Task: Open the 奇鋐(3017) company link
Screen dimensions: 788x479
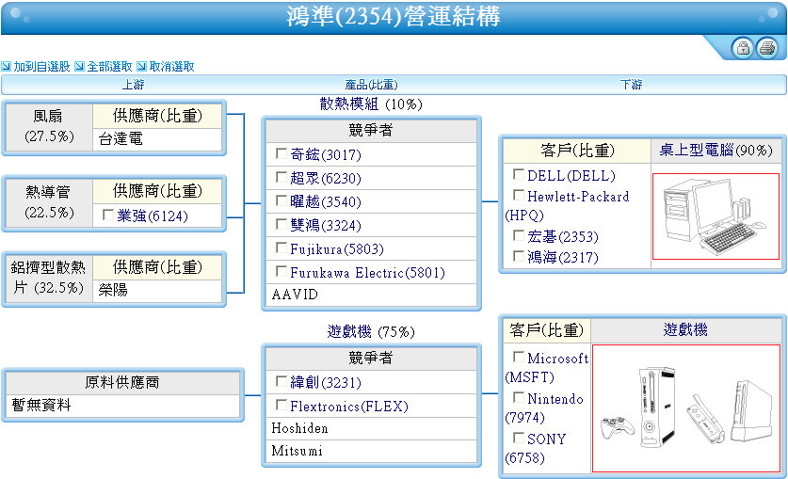Action: coord(326,154)
